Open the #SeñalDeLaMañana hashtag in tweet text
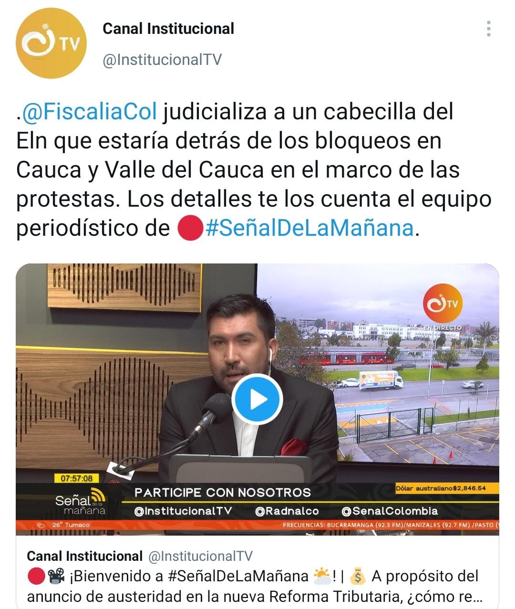Image resolution: width=515 pixels, height=609 pixels. point(309,228)
